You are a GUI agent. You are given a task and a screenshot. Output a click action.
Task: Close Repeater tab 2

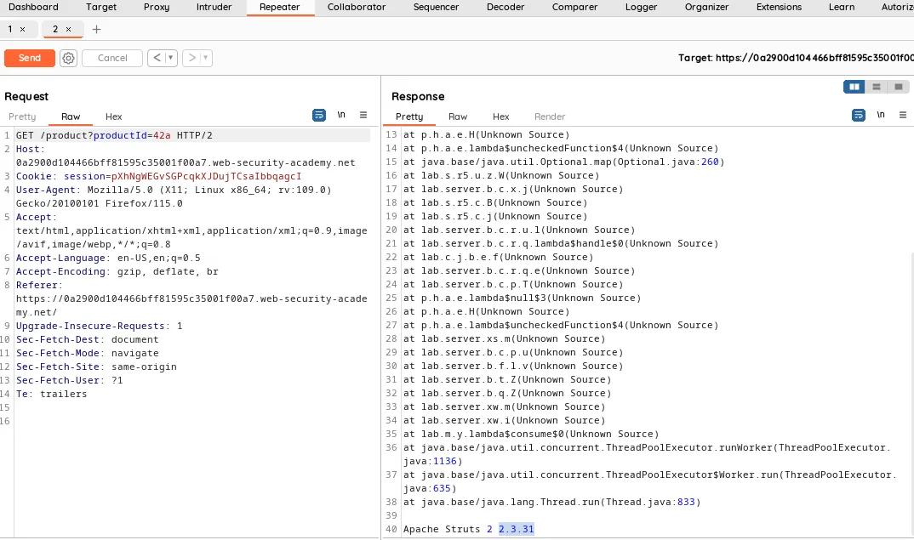[68, 29]
